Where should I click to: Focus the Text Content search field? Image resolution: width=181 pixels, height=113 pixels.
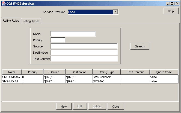point(84,59)
